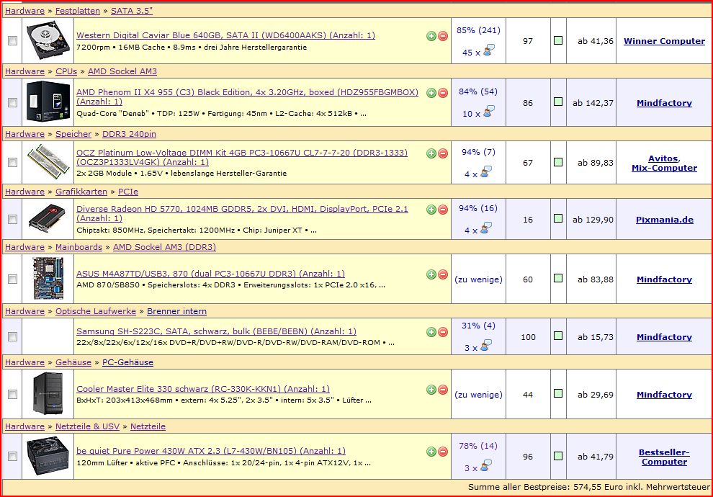This screenshot has height=497, width=713.
Task: Increase Cooler Master Elite 330 quantity
Action: point(431,389)
